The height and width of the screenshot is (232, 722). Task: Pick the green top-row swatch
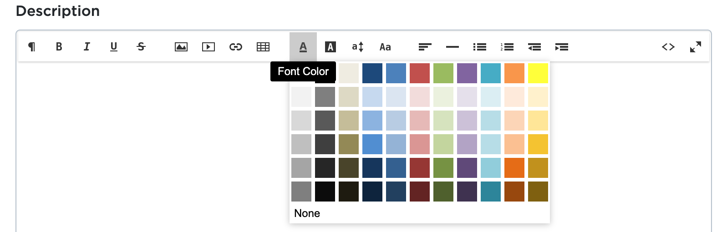tap(443, 73)
